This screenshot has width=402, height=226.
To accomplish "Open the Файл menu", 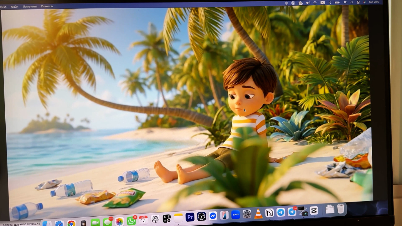I will click(14, 6).
